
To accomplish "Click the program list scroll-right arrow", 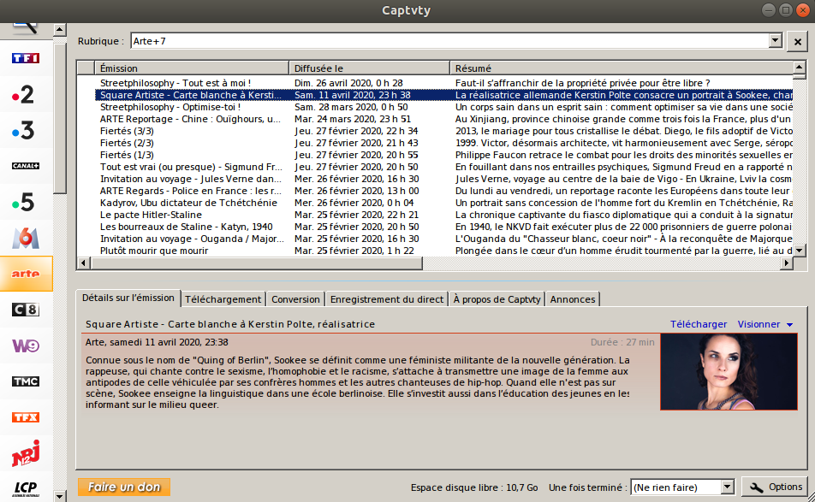I will (787, 263).
